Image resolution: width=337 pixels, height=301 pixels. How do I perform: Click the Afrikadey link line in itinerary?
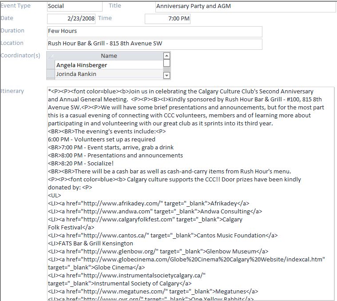click(148, 203)
